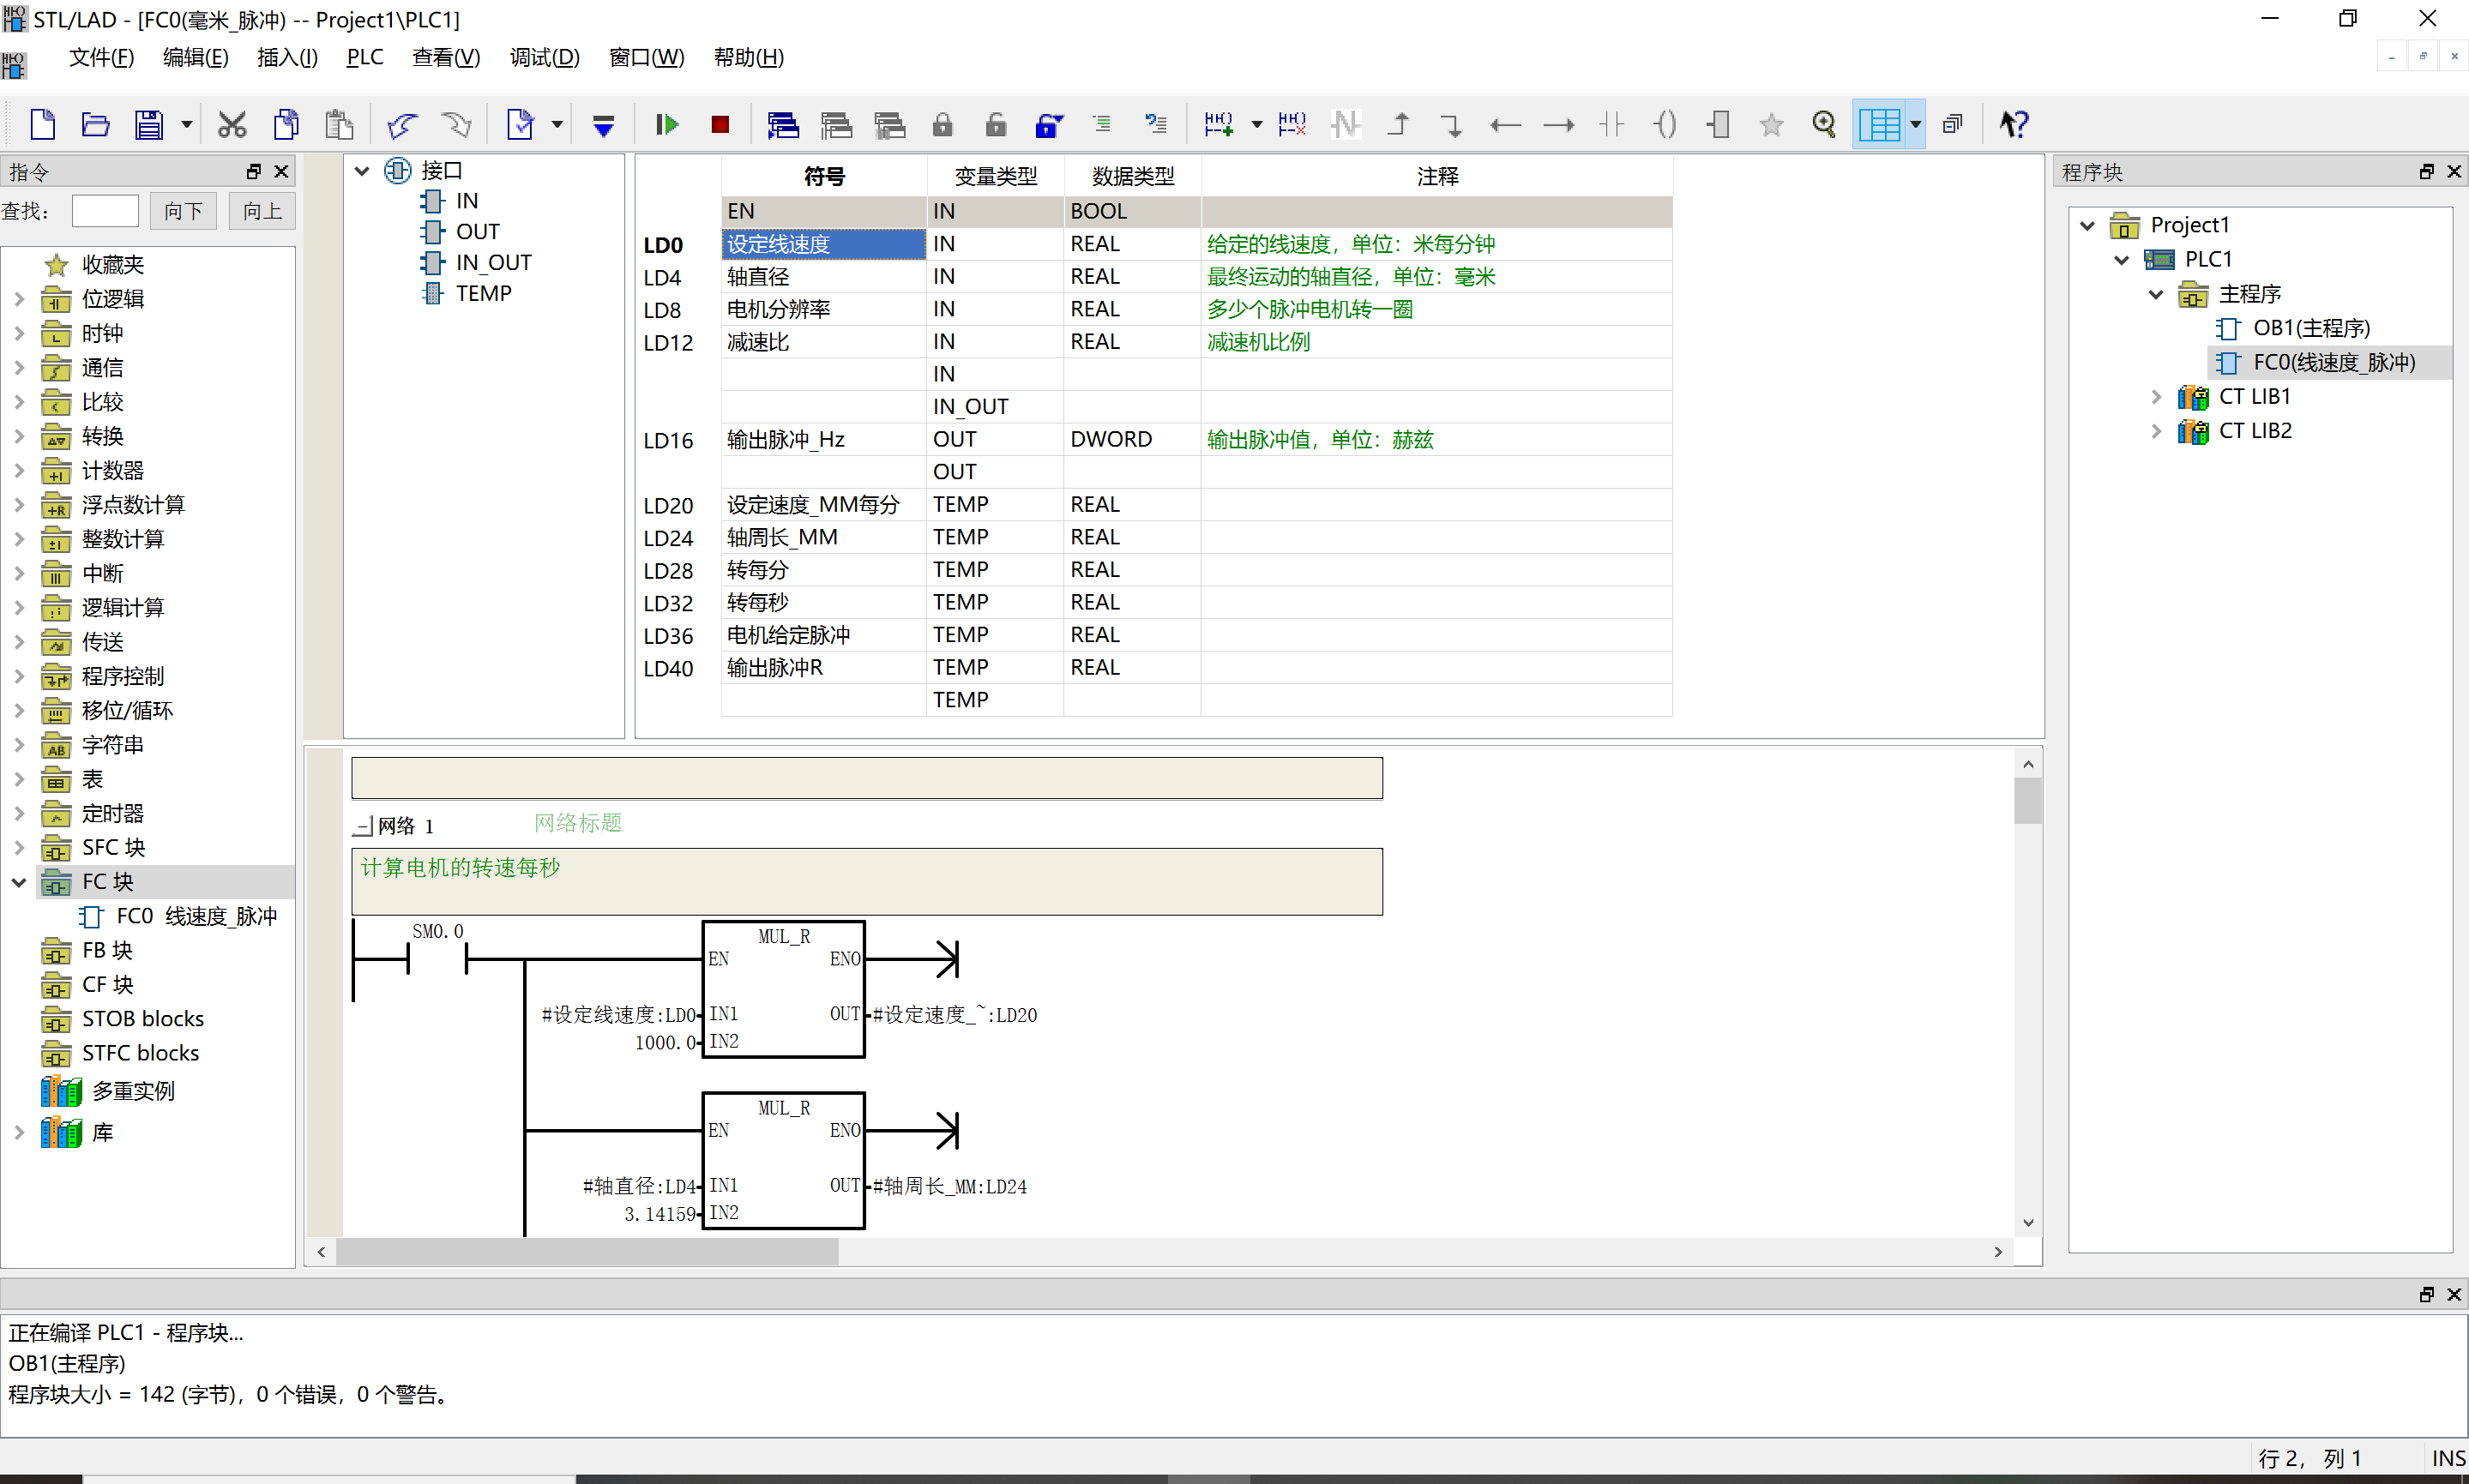Open the 文件(F) menu
This screenshot has height=1484, width=2469.
click(x=101, y=57)
